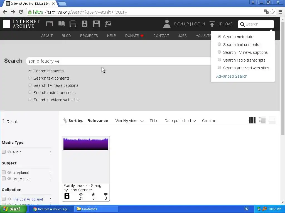Reload the page with refresh icon
This screenshot has width=285, height=213.
[x=21, y=12]
